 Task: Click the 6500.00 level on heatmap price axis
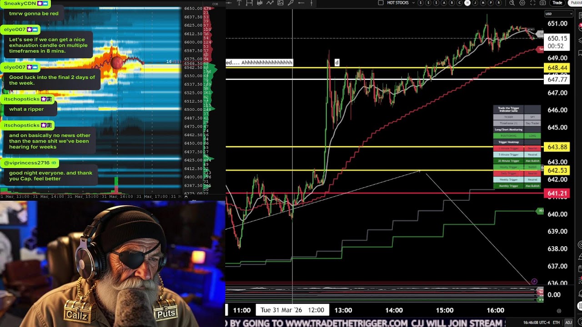pos(193,109)
